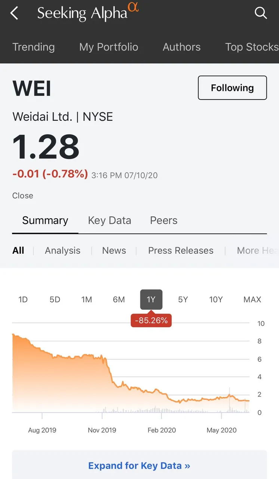Go to My Portfolio tab

tap(109, 47)
